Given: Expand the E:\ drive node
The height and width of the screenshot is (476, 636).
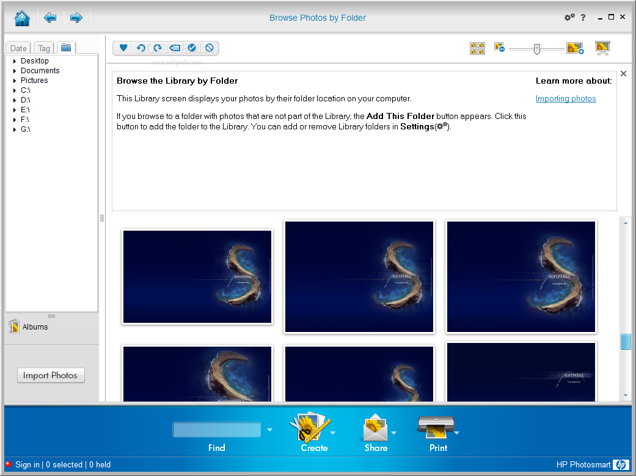Looking at the screenshot, I should [15, 110].
